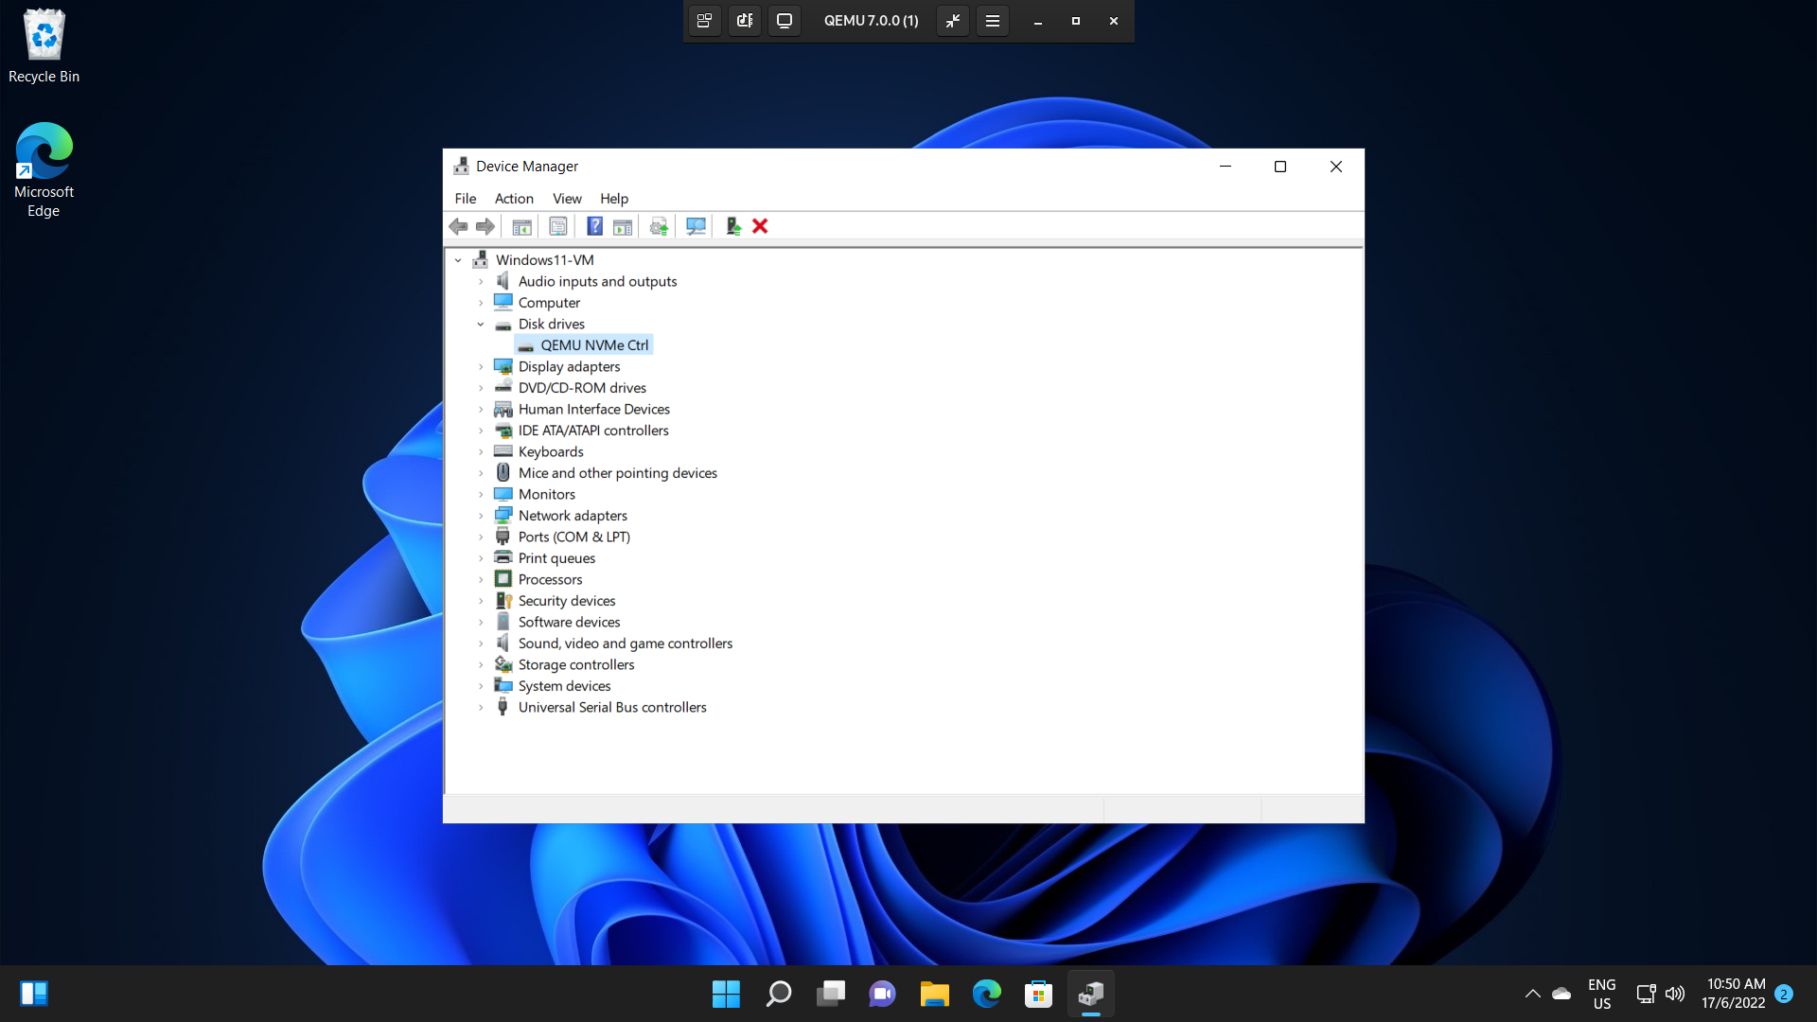
Task: Select Human Interface Devices label
Action: pyautogui.click(x=593, y=410)
